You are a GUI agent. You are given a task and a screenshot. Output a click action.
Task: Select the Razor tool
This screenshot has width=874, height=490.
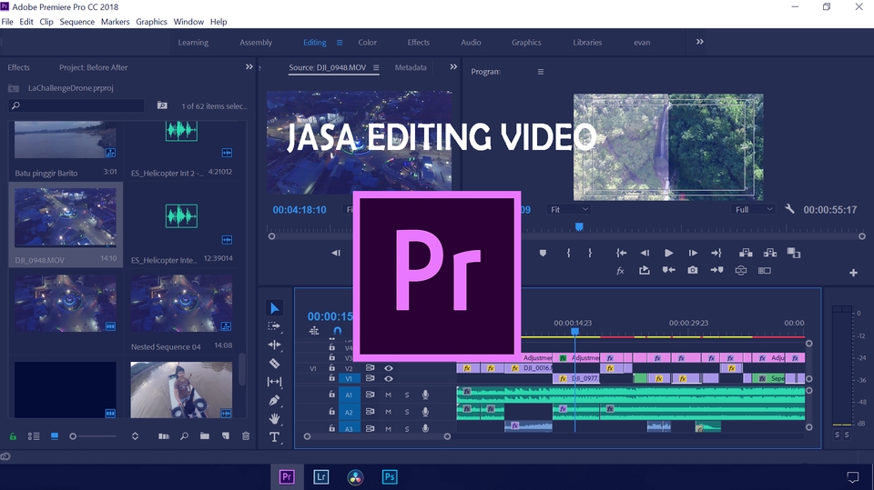point(274,364)
